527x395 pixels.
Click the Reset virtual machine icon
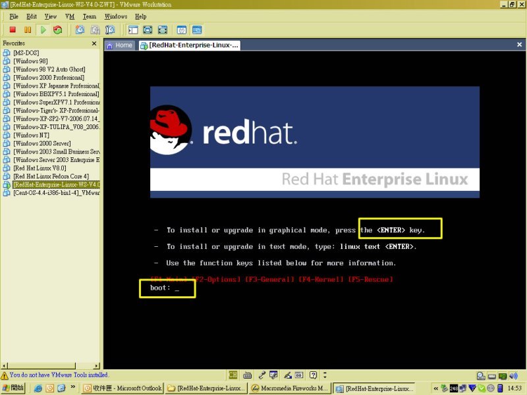coord(58,30)
